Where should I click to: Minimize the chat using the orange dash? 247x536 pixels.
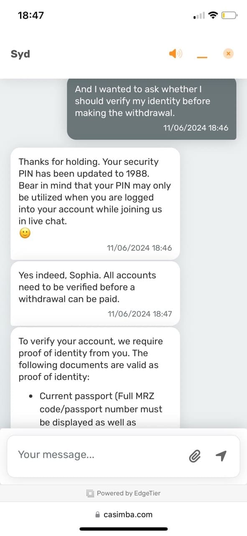coord(202,57)
